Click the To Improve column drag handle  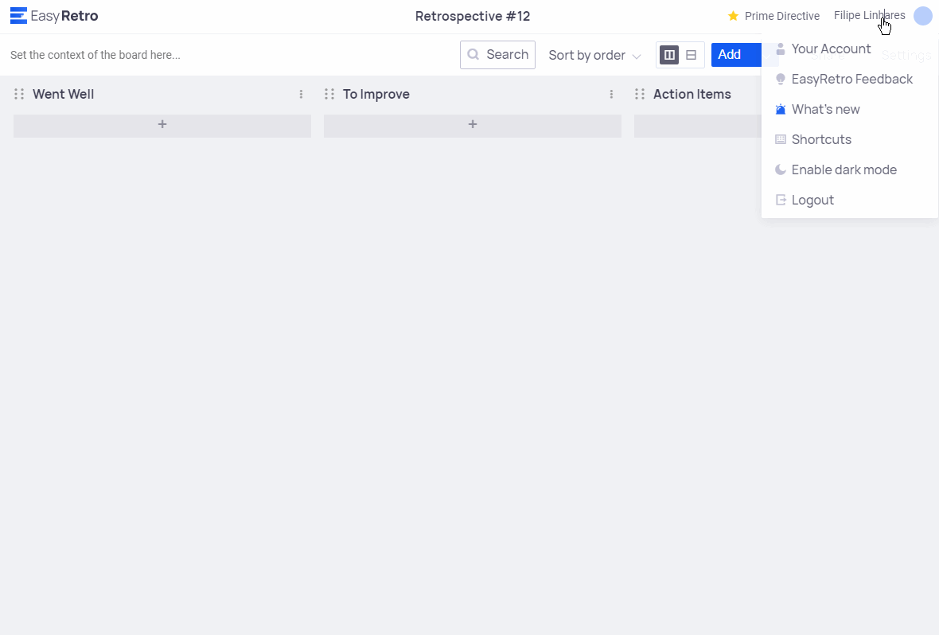(x=329, y=94)
